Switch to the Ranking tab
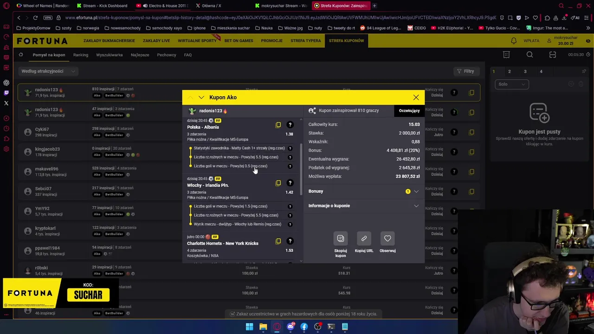The height and width of the screenshot is (334, 594). (80, 55)
